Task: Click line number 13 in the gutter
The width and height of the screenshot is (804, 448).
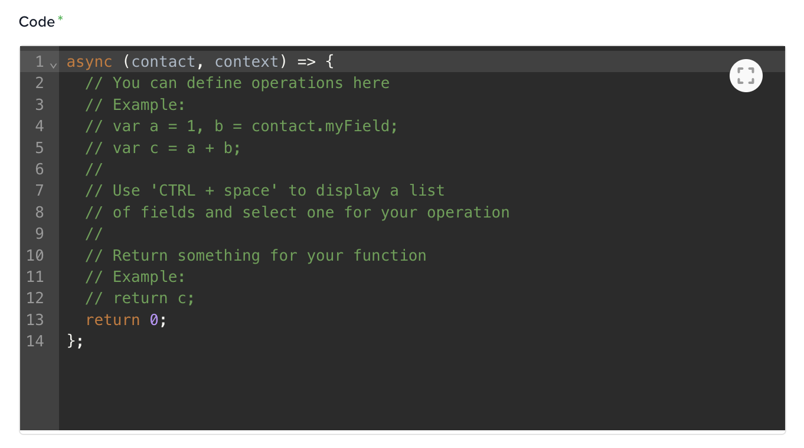Action: (x=35, y=320)
